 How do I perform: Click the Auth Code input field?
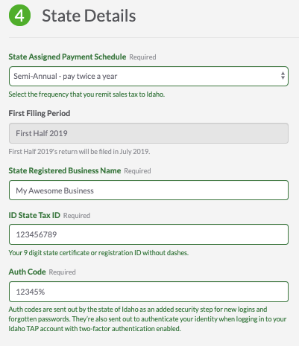[148, 292]
